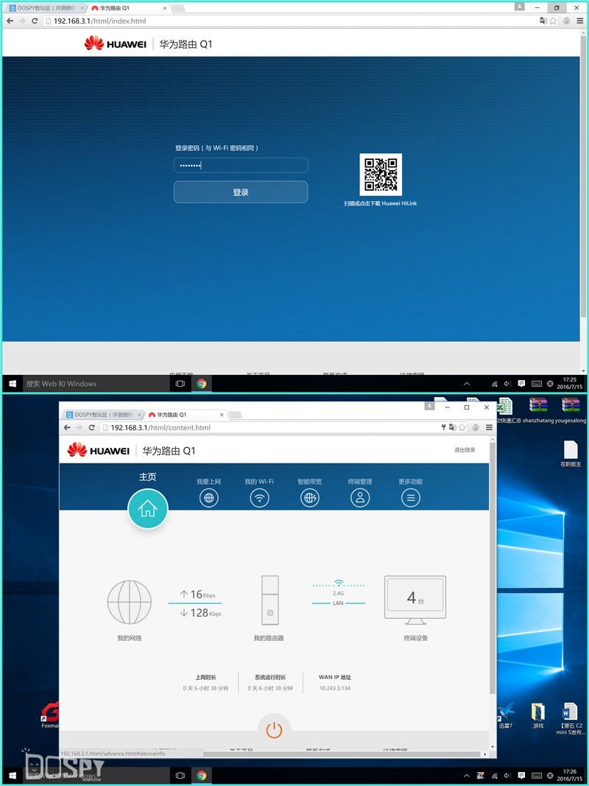The width and height of the screenshot is (589, 786).
Task: Click the 128 Kbps download speed text
Action: click(200, 613)
